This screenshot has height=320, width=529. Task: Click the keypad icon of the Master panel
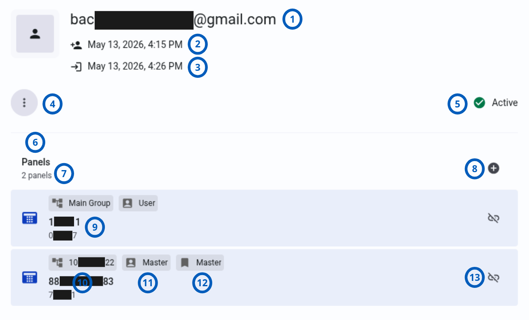[x=29, y=278]
